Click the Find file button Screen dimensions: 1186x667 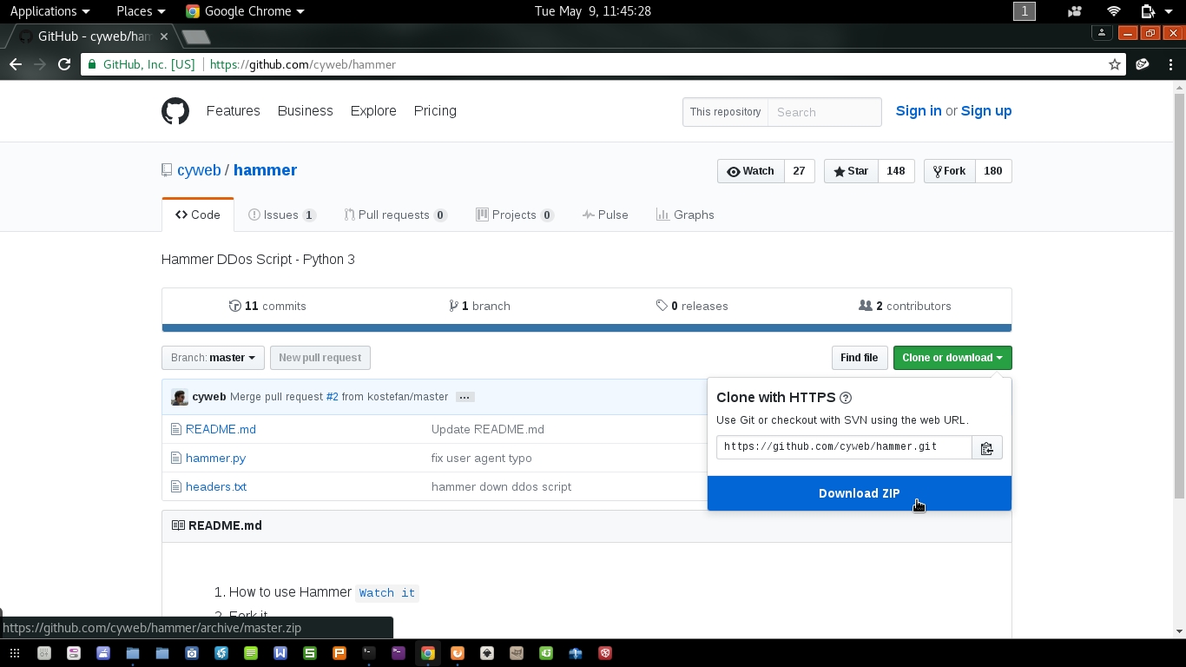tap(859, 358)
